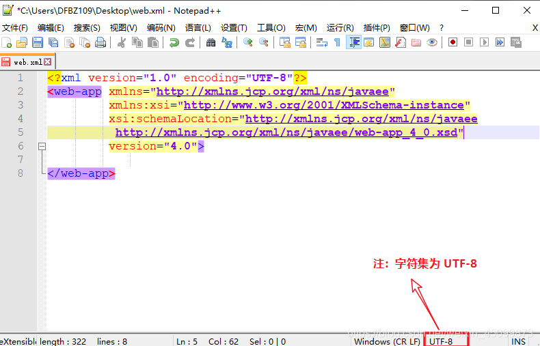This screenshot has width=540, height=346.
Task: Click the Print toolbar icon
Action: coord(100,42)
